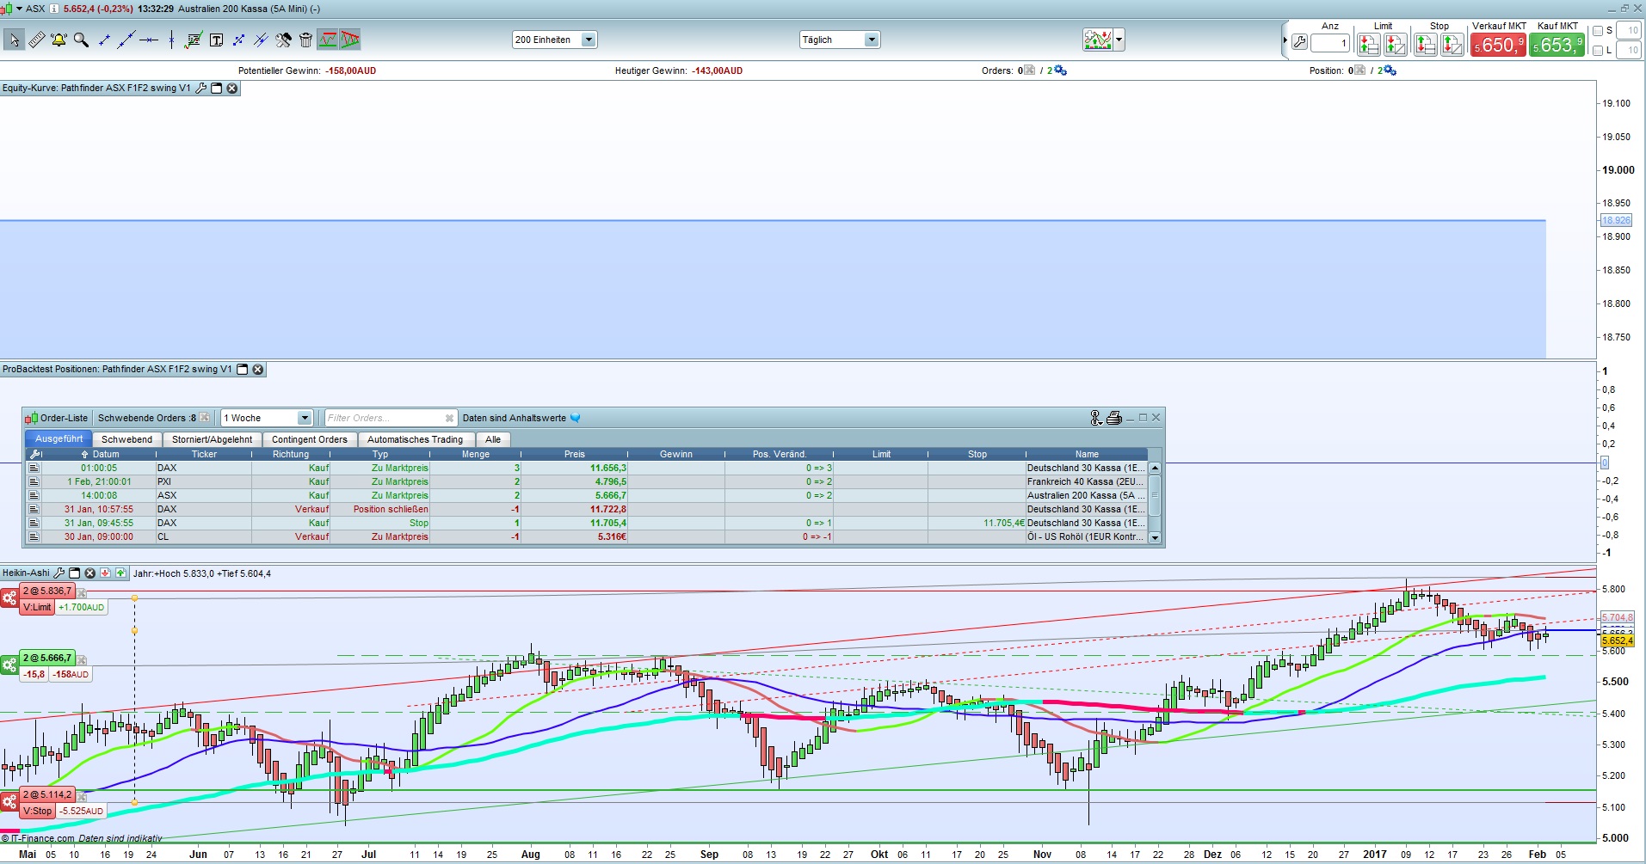Screen dimensions: 1646x864
Task: Toggle the triangle pattern display button
Action: (349, 40)
